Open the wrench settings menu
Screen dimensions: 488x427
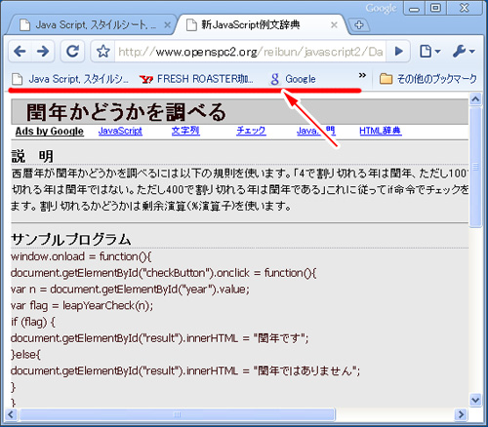pos(464,52)
